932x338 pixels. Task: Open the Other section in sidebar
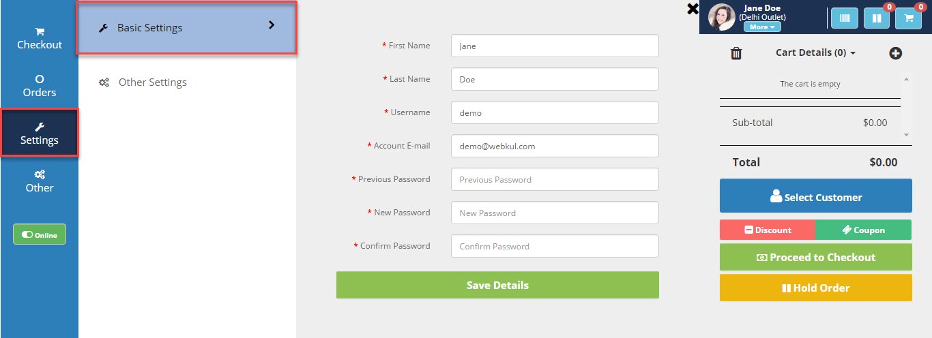coord(40,181)
